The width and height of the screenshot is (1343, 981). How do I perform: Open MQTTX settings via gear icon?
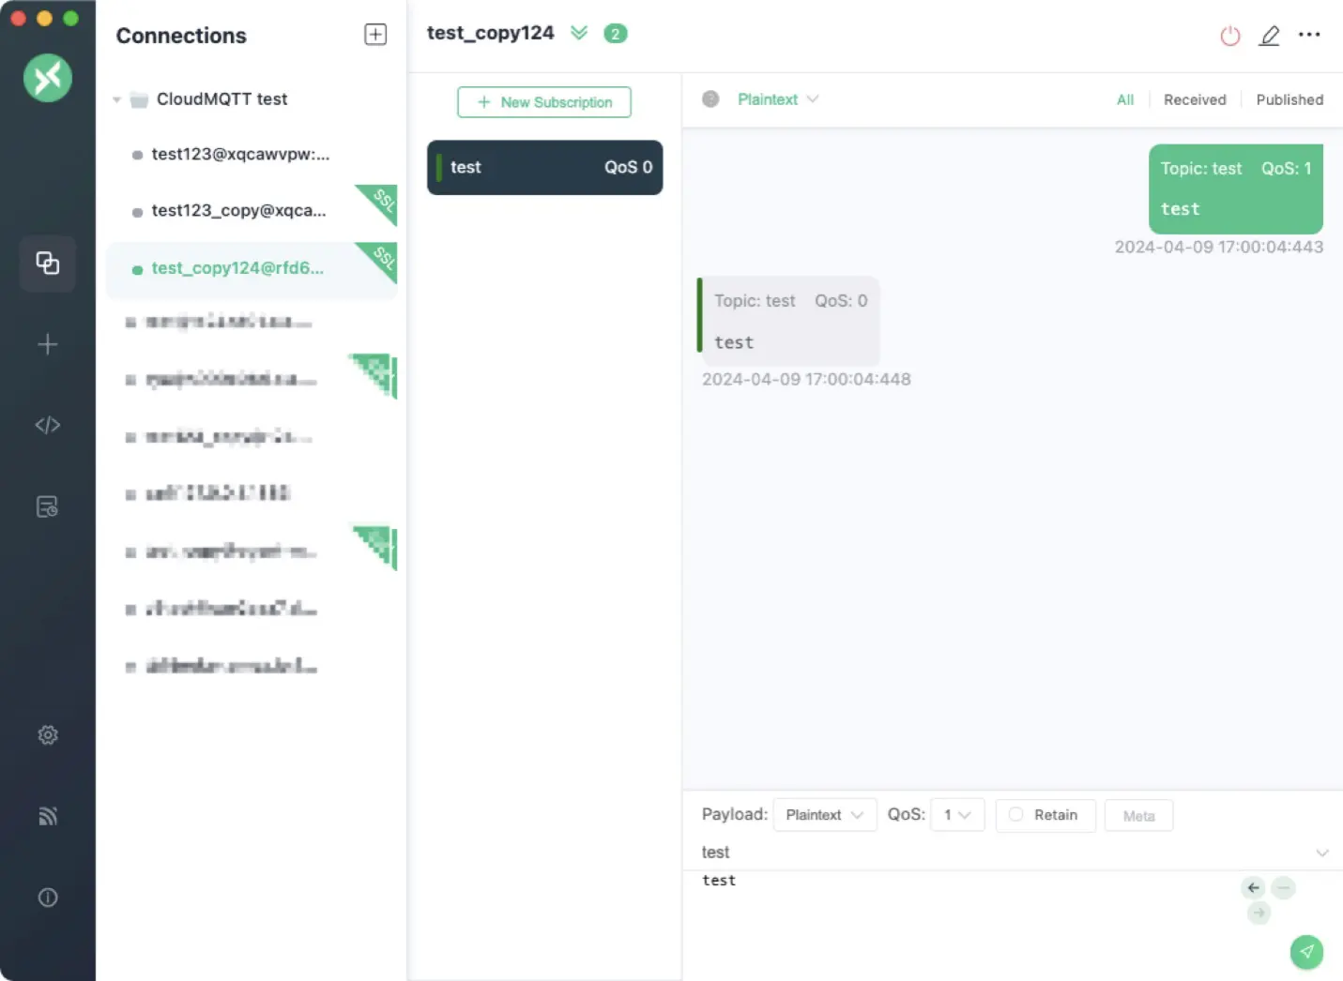[47, 735]
